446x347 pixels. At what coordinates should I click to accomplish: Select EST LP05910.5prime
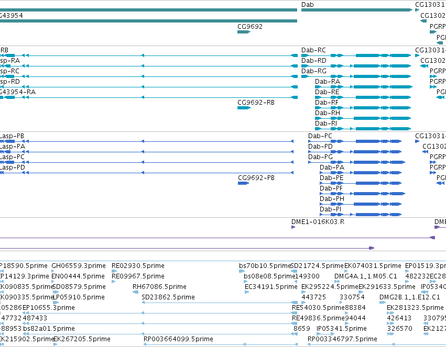[x=79, y=298]
